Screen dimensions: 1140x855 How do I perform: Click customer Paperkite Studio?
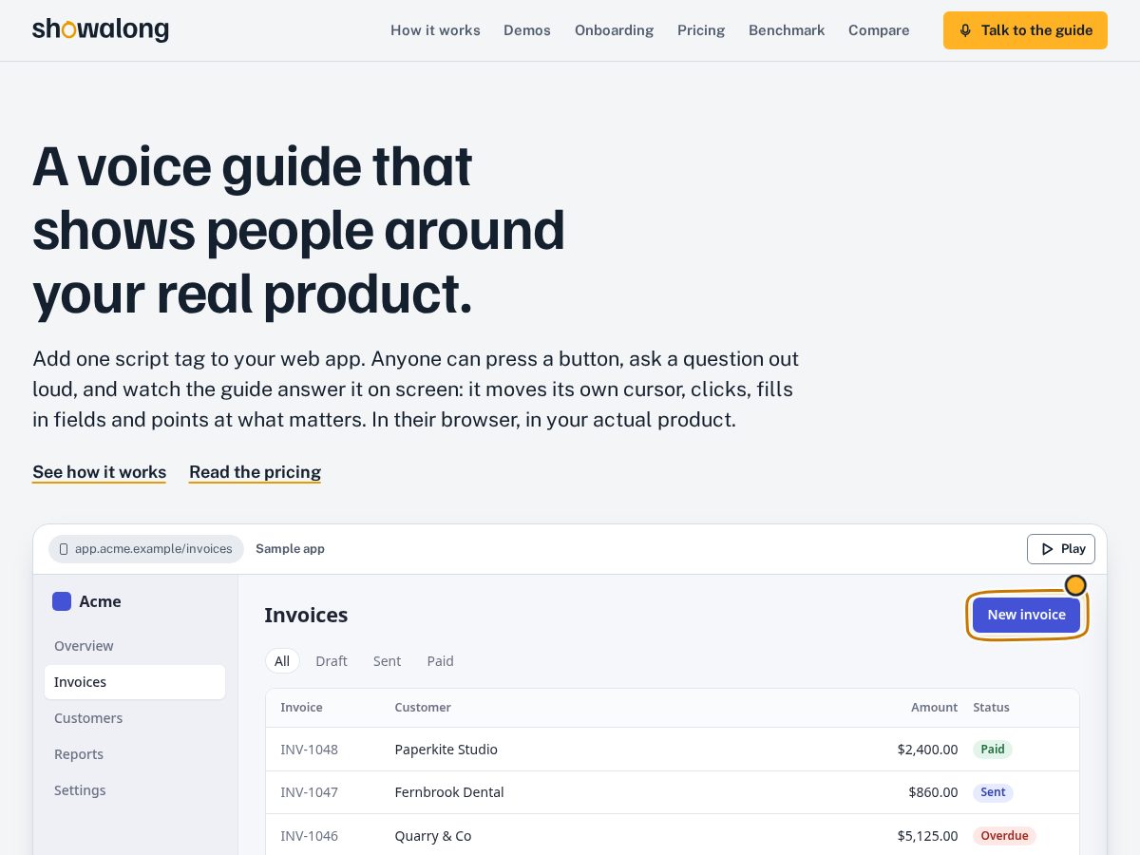[446, 750]
